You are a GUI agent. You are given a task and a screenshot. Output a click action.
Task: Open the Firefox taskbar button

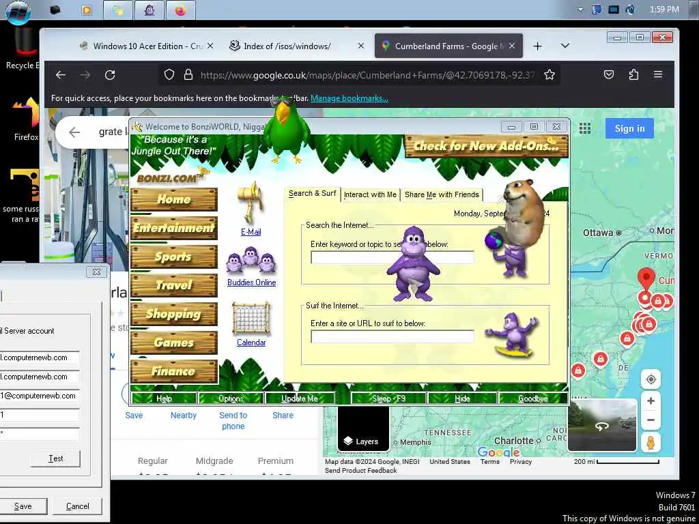[180, 10]
